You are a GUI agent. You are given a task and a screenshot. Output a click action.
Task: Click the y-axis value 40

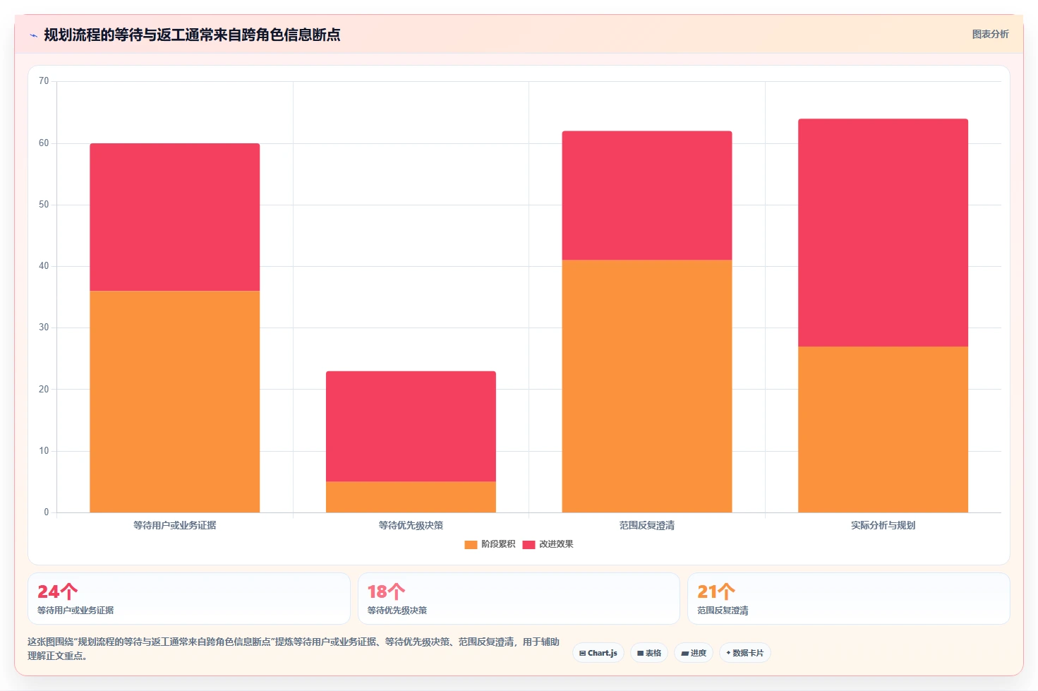[x=44, y=266]
